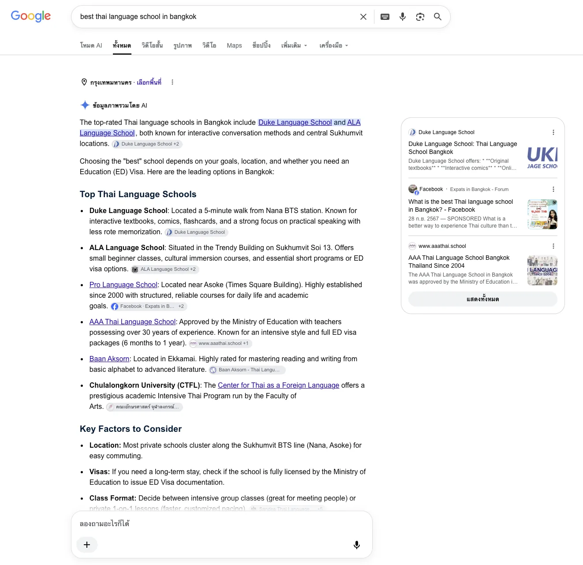Clear the search box with the X icon
Viewport: 583px width, 565px height.
(x=363, y=17)
